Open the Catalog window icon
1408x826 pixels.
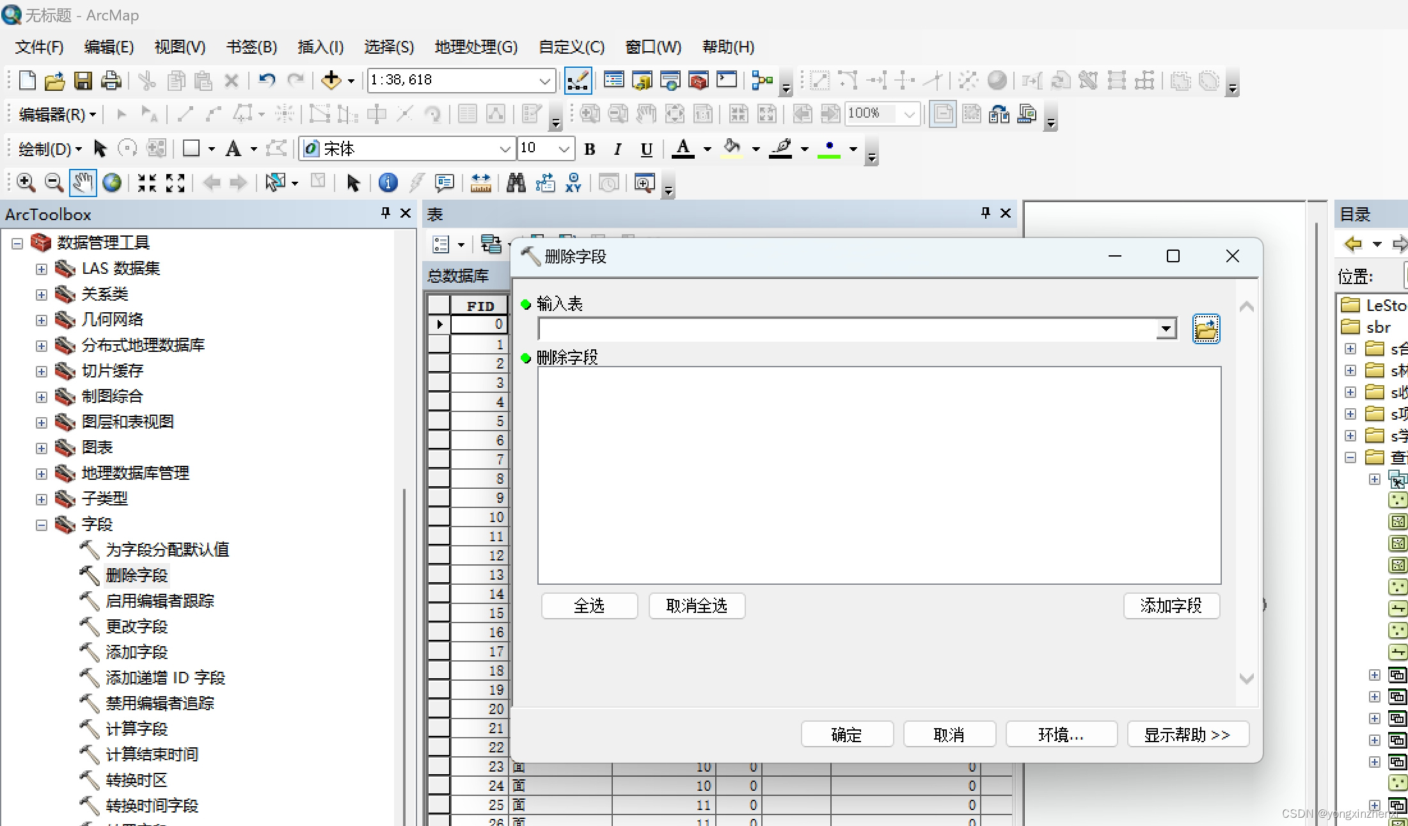click(x=642, y=81)
